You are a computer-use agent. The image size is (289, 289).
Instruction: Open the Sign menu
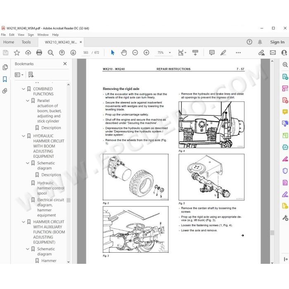[x=31, y=35]
